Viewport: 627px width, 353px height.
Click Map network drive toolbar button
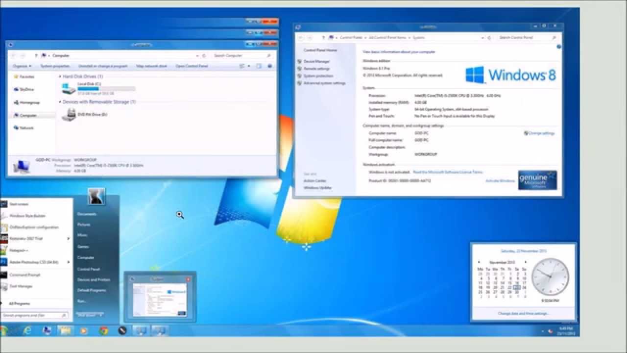tap(151, 66)
